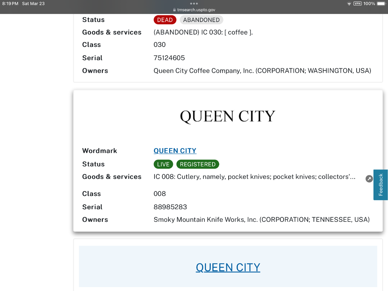
Task: Select the IC 008 cutlery goods description
Action: pyautogui.click(x=254, y=177)
